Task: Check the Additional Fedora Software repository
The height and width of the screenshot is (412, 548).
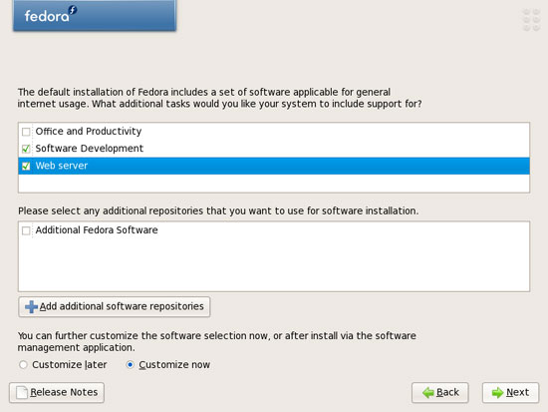Action: point(26,230)
